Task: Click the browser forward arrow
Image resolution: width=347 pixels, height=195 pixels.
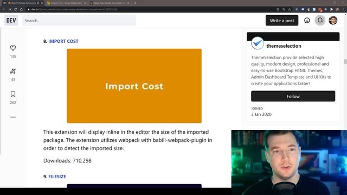Action: tap(10, 9)
